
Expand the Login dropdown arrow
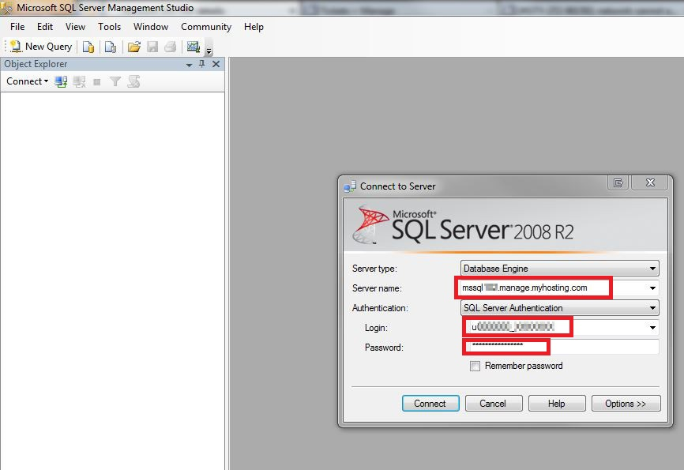[652, 328]
